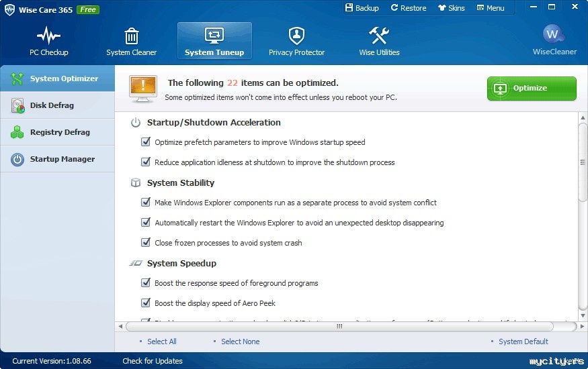Click the vertical scrollbar up arrow
Viewport: 588px width, 369px height.
click(x=583, y=117)
